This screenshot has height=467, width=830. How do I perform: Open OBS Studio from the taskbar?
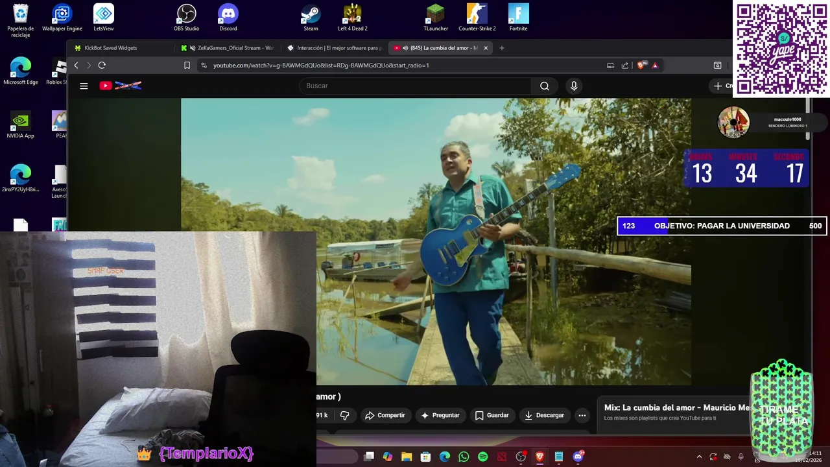pyautogui.click(x=521, y=457)
